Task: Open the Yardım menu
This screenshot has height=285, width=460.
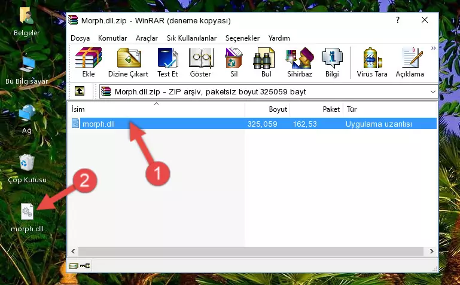Action: coord(279,38)
